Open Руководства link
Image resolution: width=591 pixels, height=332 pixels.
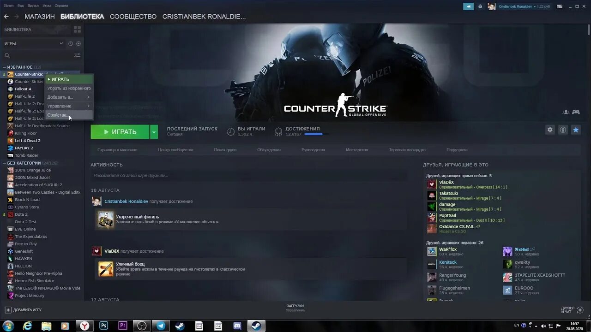click(313, 150)
